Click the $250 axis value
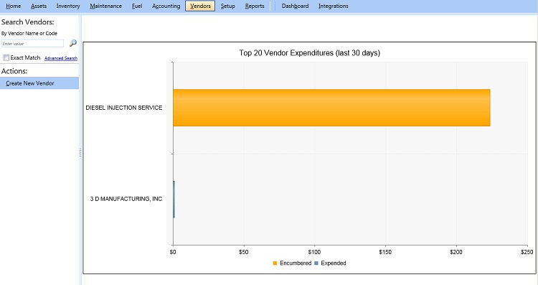Screen dimensions: 538x285 (527, 252)
